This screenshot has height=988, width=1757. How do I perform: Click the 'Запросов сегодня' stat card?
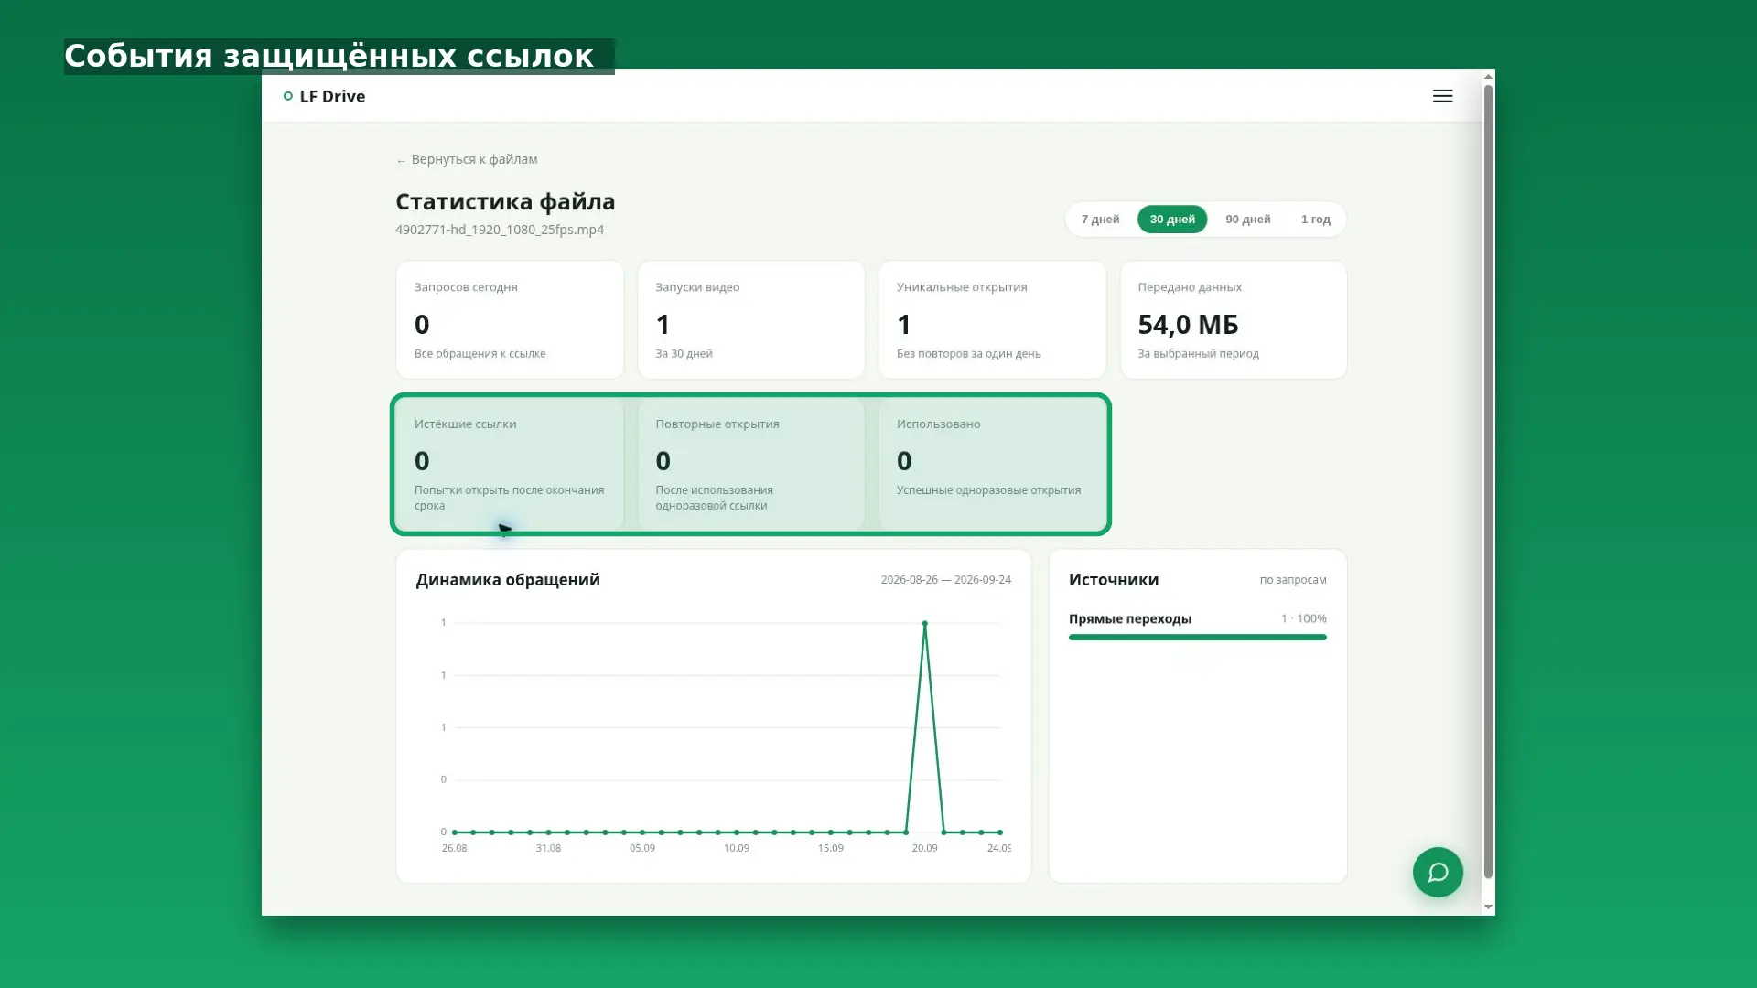click(x=510, y=319)
